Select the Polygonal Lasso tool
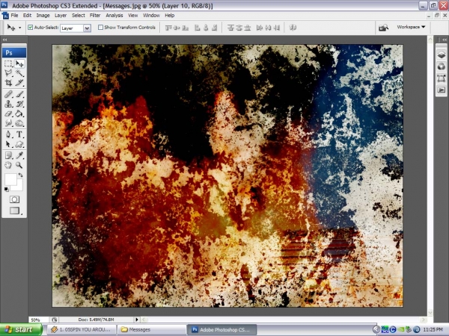Viewport: 449px width, 336px height. pos(8,73)
